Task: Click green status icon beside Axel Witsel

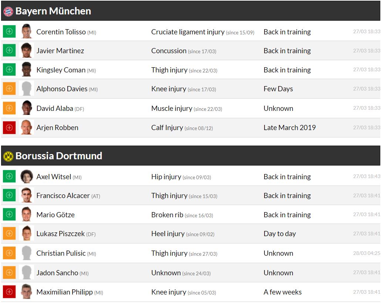Action: (x=9, y=176)
